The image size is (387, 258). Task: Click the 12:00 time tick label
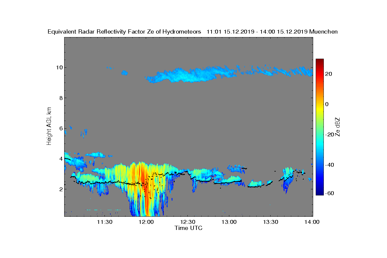point(146,222)
